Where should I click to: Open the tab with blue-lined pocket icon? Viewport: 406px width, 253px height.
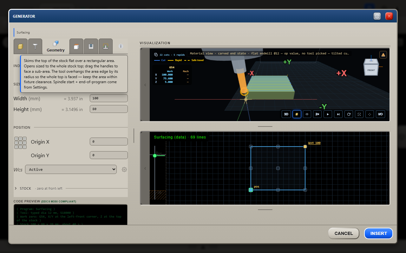click(x=91, y=46)
